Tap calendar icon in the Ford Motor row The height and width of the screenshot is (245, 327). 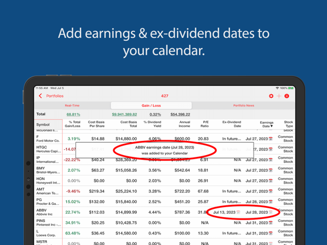[x=271, y=138]
